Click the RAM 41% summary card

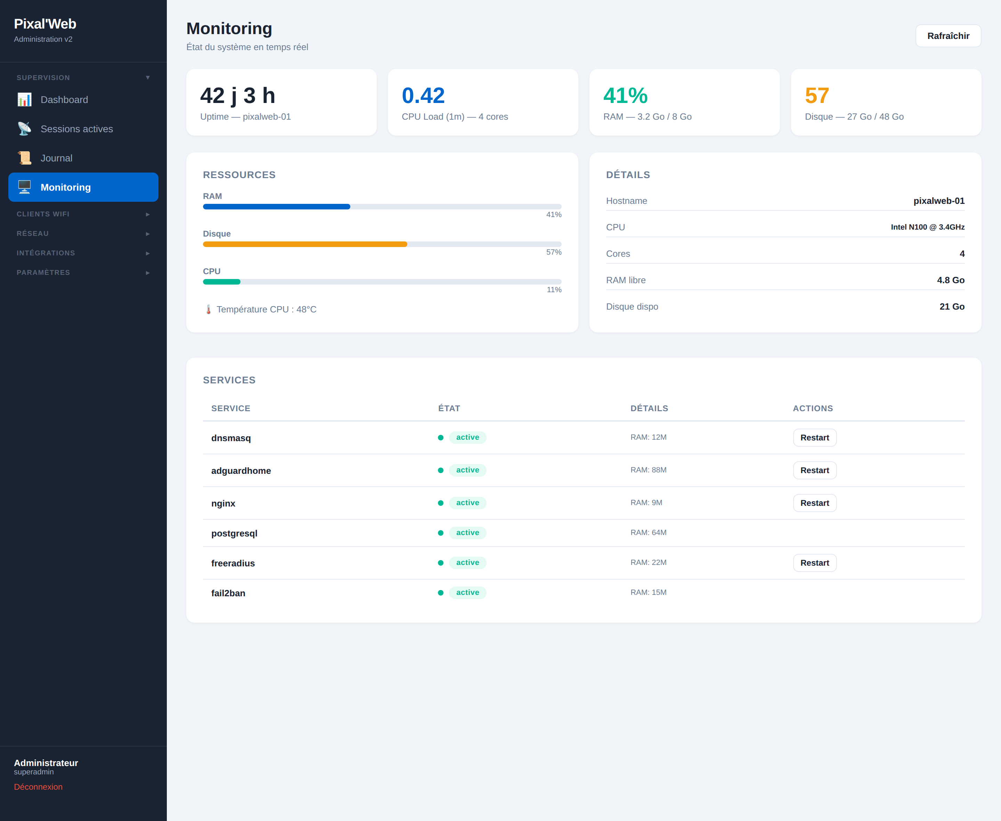[x=684, y=103]
